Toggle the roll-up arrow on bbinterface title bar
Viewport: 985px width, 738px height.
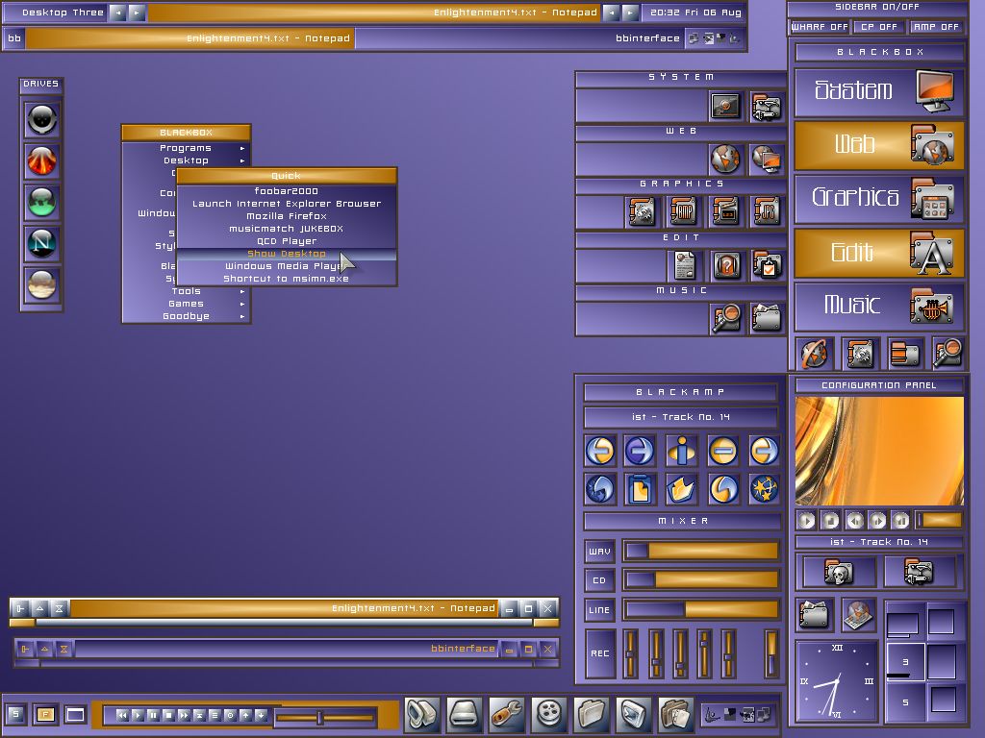click(44, 649)
